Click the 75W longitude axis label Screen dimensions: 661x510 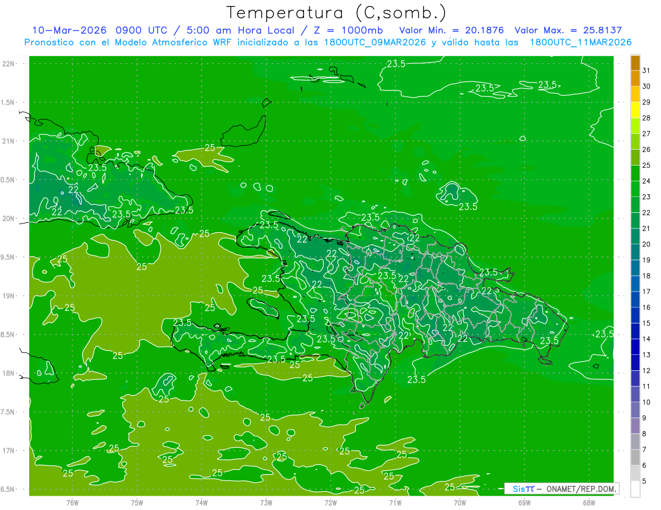point(137,503)
